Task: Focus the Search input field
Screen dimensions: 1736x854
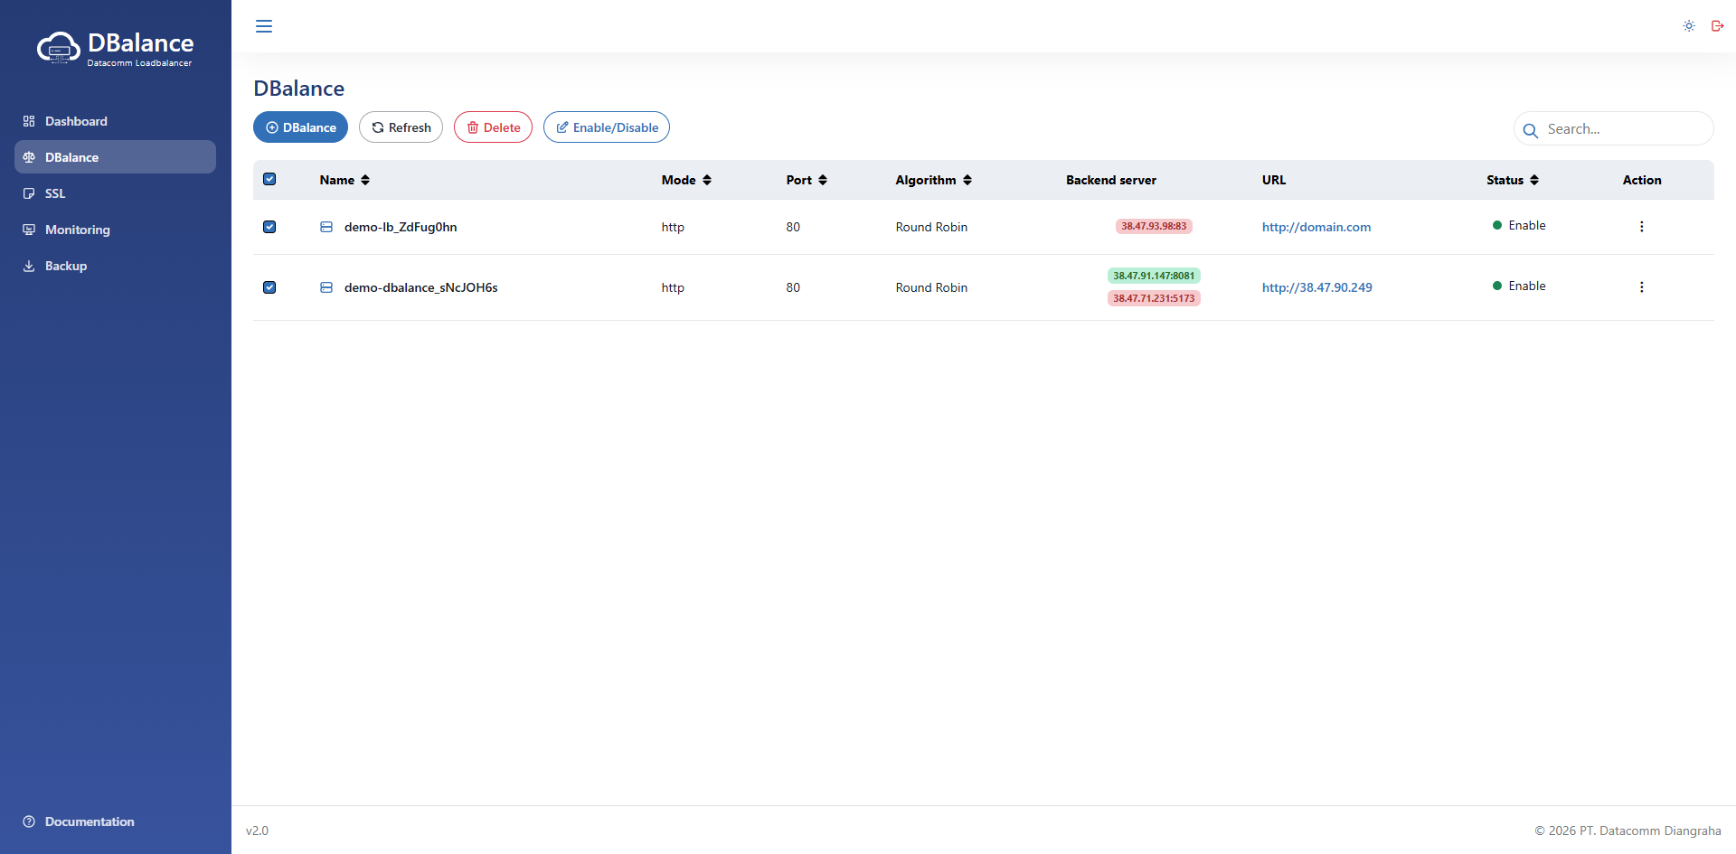Action: [1623, 129]
